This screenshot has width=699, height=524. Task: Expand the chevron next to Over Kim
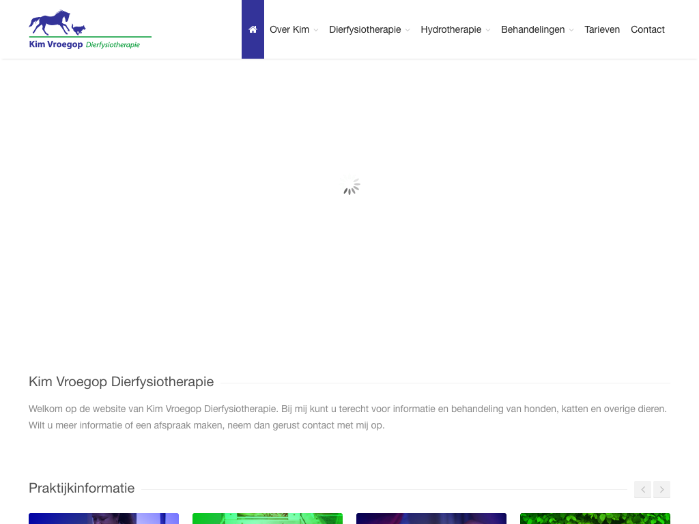coord(316,30)
